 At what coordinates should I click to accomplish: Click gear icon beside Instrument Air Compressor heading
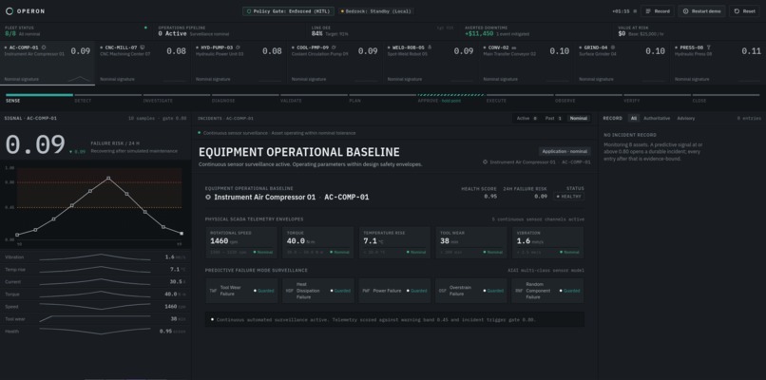point(208,198)
